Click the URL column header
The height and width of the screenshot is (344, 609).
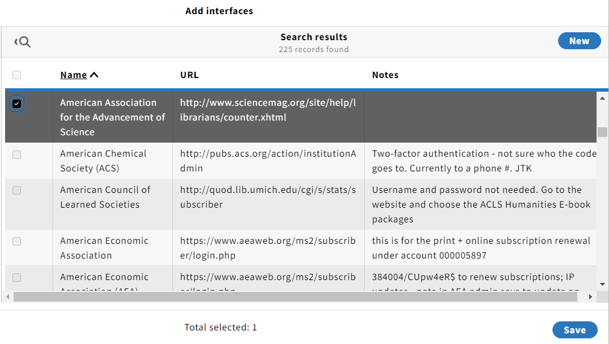189,75
